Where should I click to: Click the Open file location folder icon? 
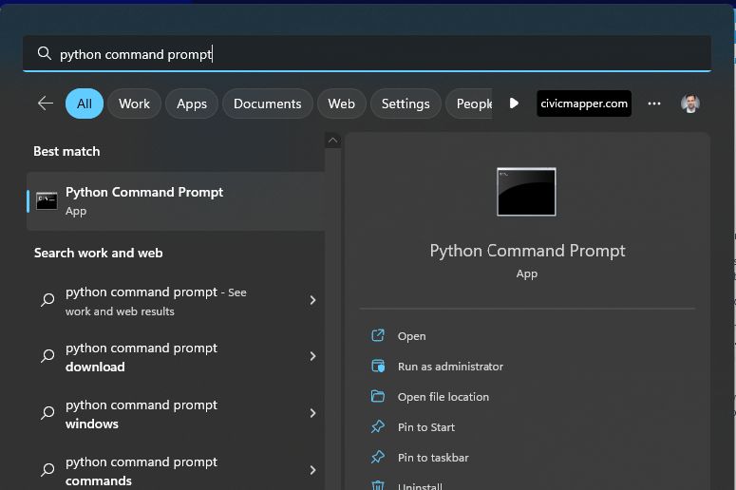click(378, 396)
